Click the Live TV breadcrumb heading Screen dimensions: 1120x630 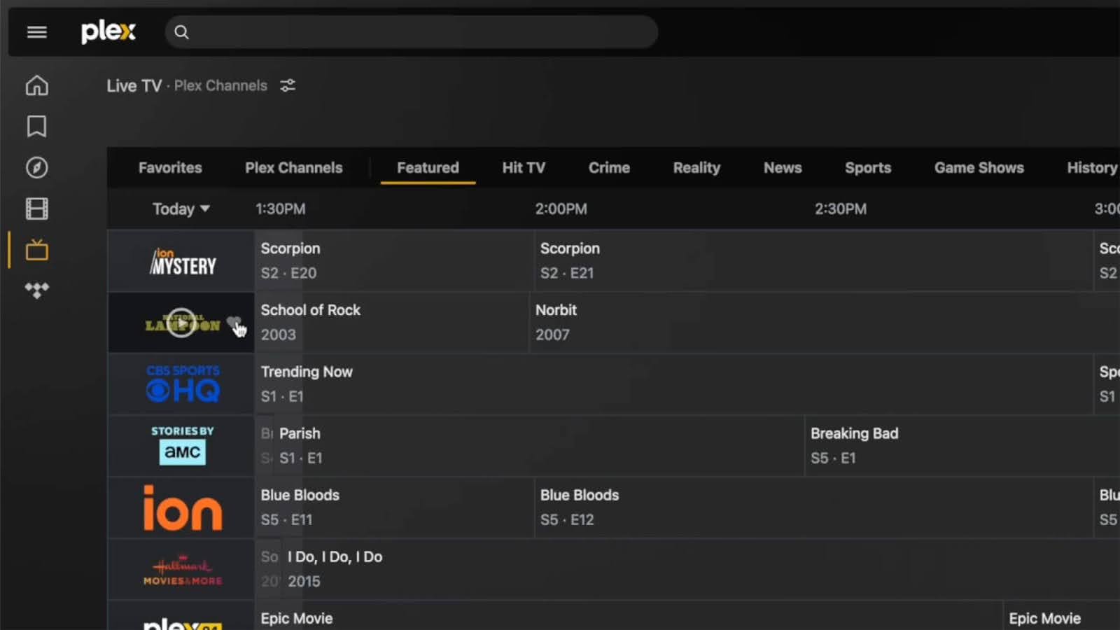click(134, 85)
